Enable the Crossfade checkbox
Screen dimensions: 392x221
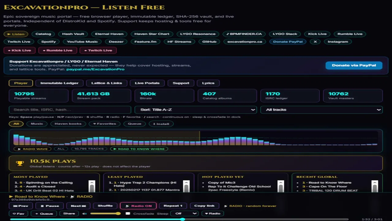tap(128, 214)
